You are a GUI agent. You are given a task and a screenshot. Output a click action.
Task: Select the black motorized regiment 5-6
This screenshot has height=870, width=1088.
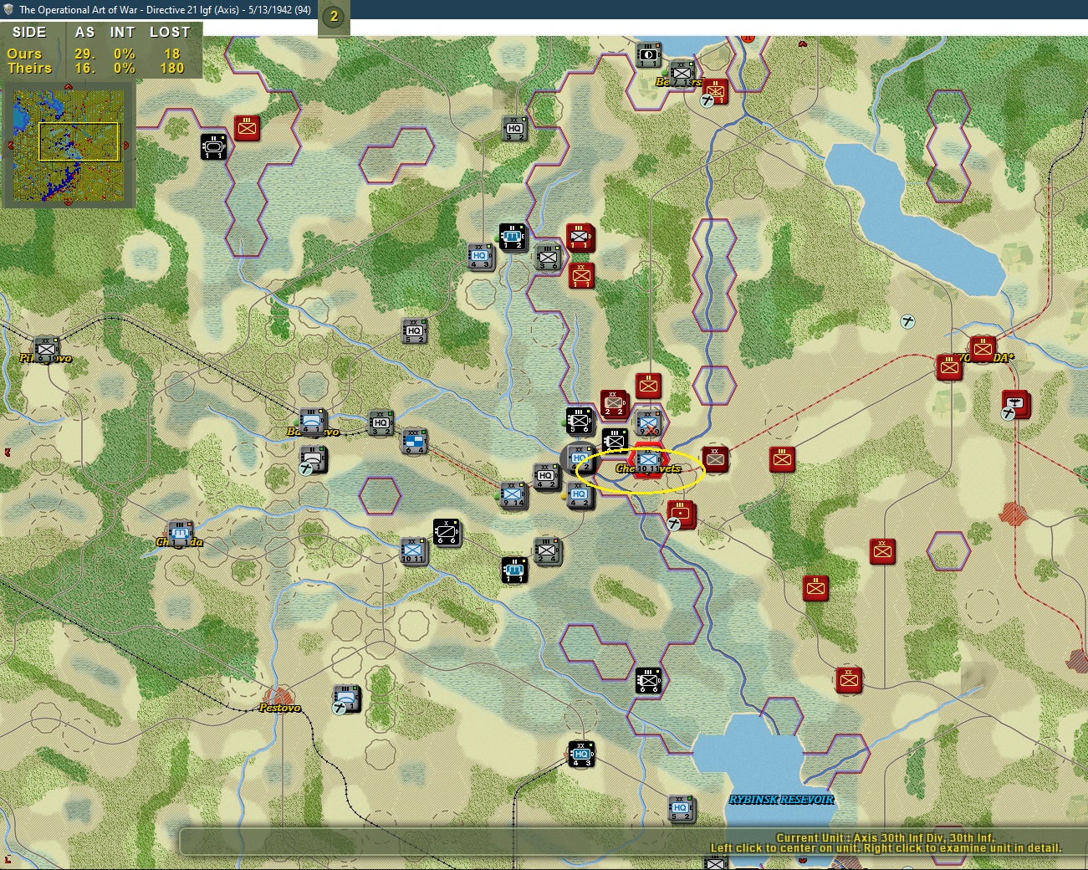click(x=580, y=421)
